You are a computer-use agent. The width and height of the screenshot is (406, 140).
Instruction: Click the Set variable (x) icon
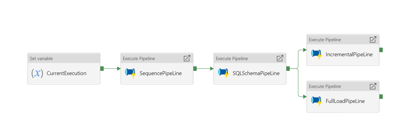click(37, 73)
